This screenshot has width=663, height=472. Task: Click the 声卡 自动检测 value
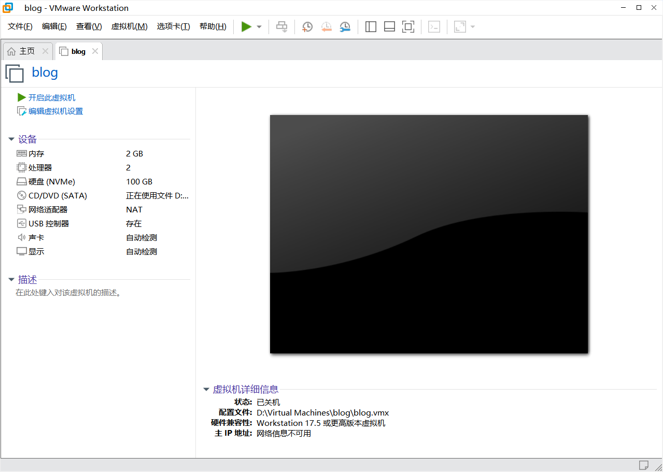(142, 237)
